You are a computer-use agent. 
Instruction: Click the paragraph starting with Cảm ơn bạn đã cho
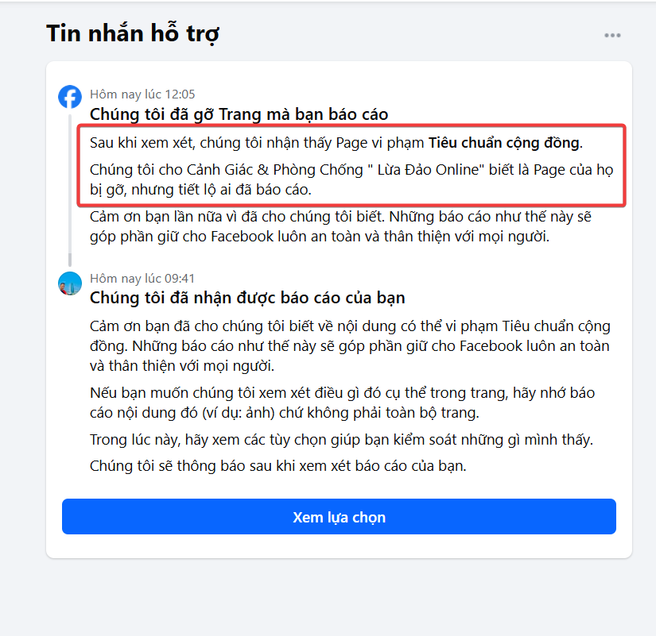350,346
